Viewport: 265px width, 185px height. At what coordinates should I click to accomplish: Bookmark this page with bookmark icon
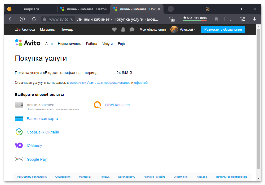pos(216,19)
